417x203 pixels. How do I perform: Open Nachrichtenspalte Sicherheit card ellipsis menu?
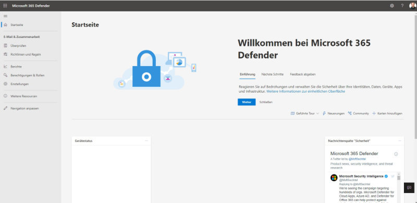tap(400, 141)
